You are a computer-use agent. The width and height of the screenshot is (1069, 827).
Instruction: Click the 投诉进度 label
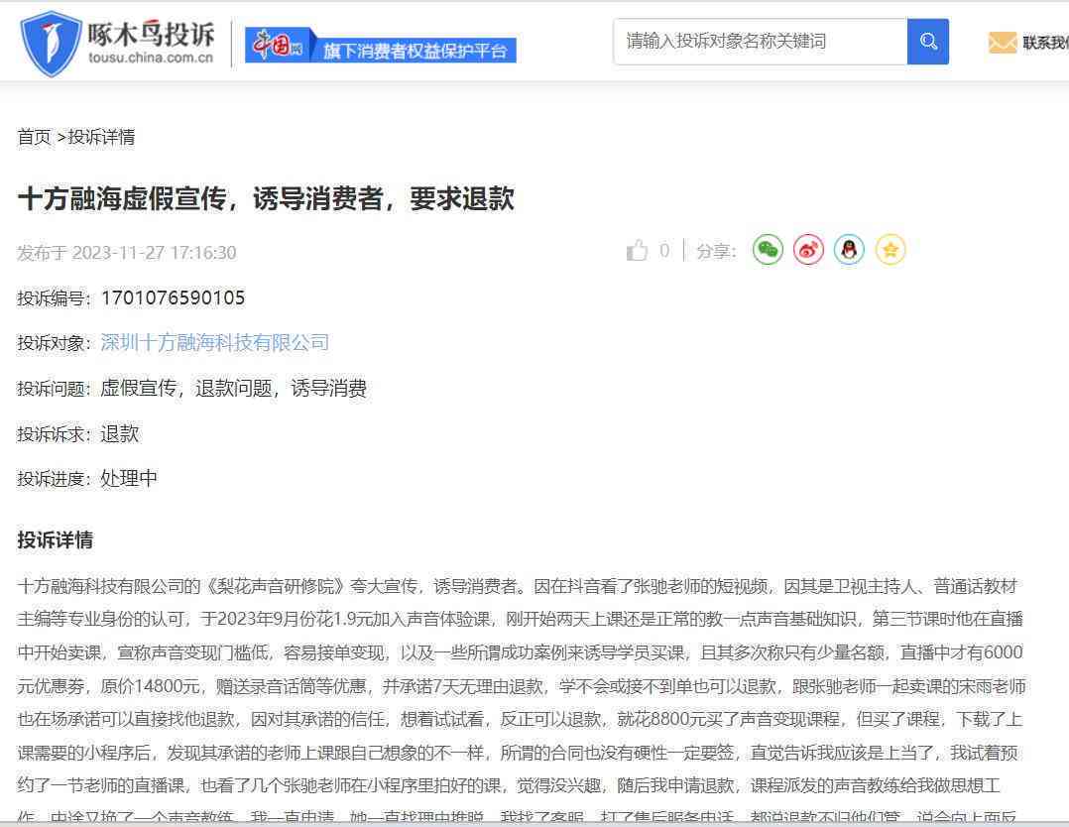point(54,479)
